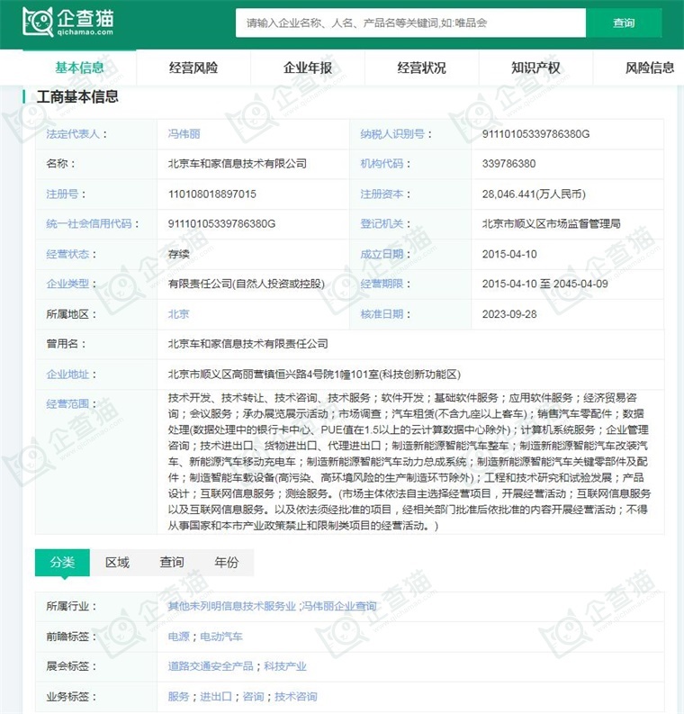The height and width of the screenshot is (714, 684).
Task: Click the 技术咨询 business tag
Action: click(296, 697)
